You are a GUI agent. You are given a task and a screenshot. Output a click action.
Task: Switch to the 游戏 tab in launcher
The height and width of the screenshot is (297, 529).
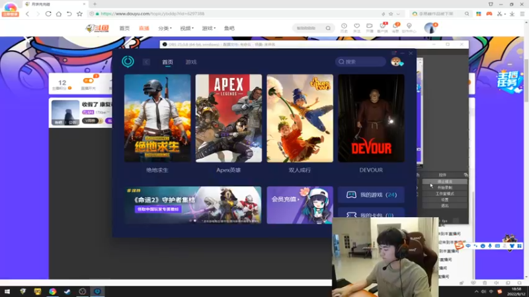pyautogui.click(x=191, y=62)
